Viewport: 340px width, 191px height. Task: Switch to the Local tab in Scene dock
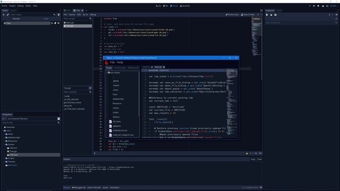(46, 19)
